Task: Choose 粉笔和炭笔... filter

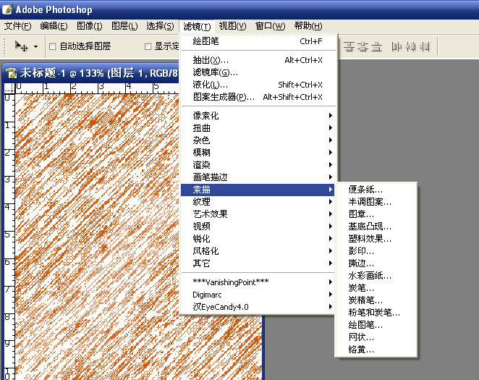Action: [376, 313]
